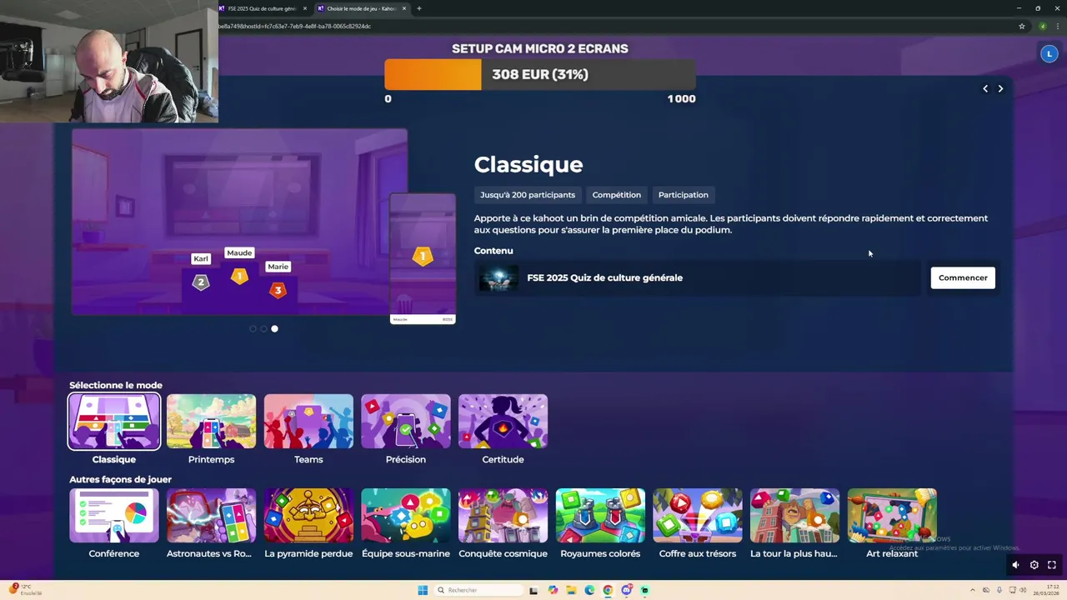Image resolution: width=1067 pixels, height=600 pixels.
Task: Open the blue L account avatar
Action: (x=1049, y=54)
